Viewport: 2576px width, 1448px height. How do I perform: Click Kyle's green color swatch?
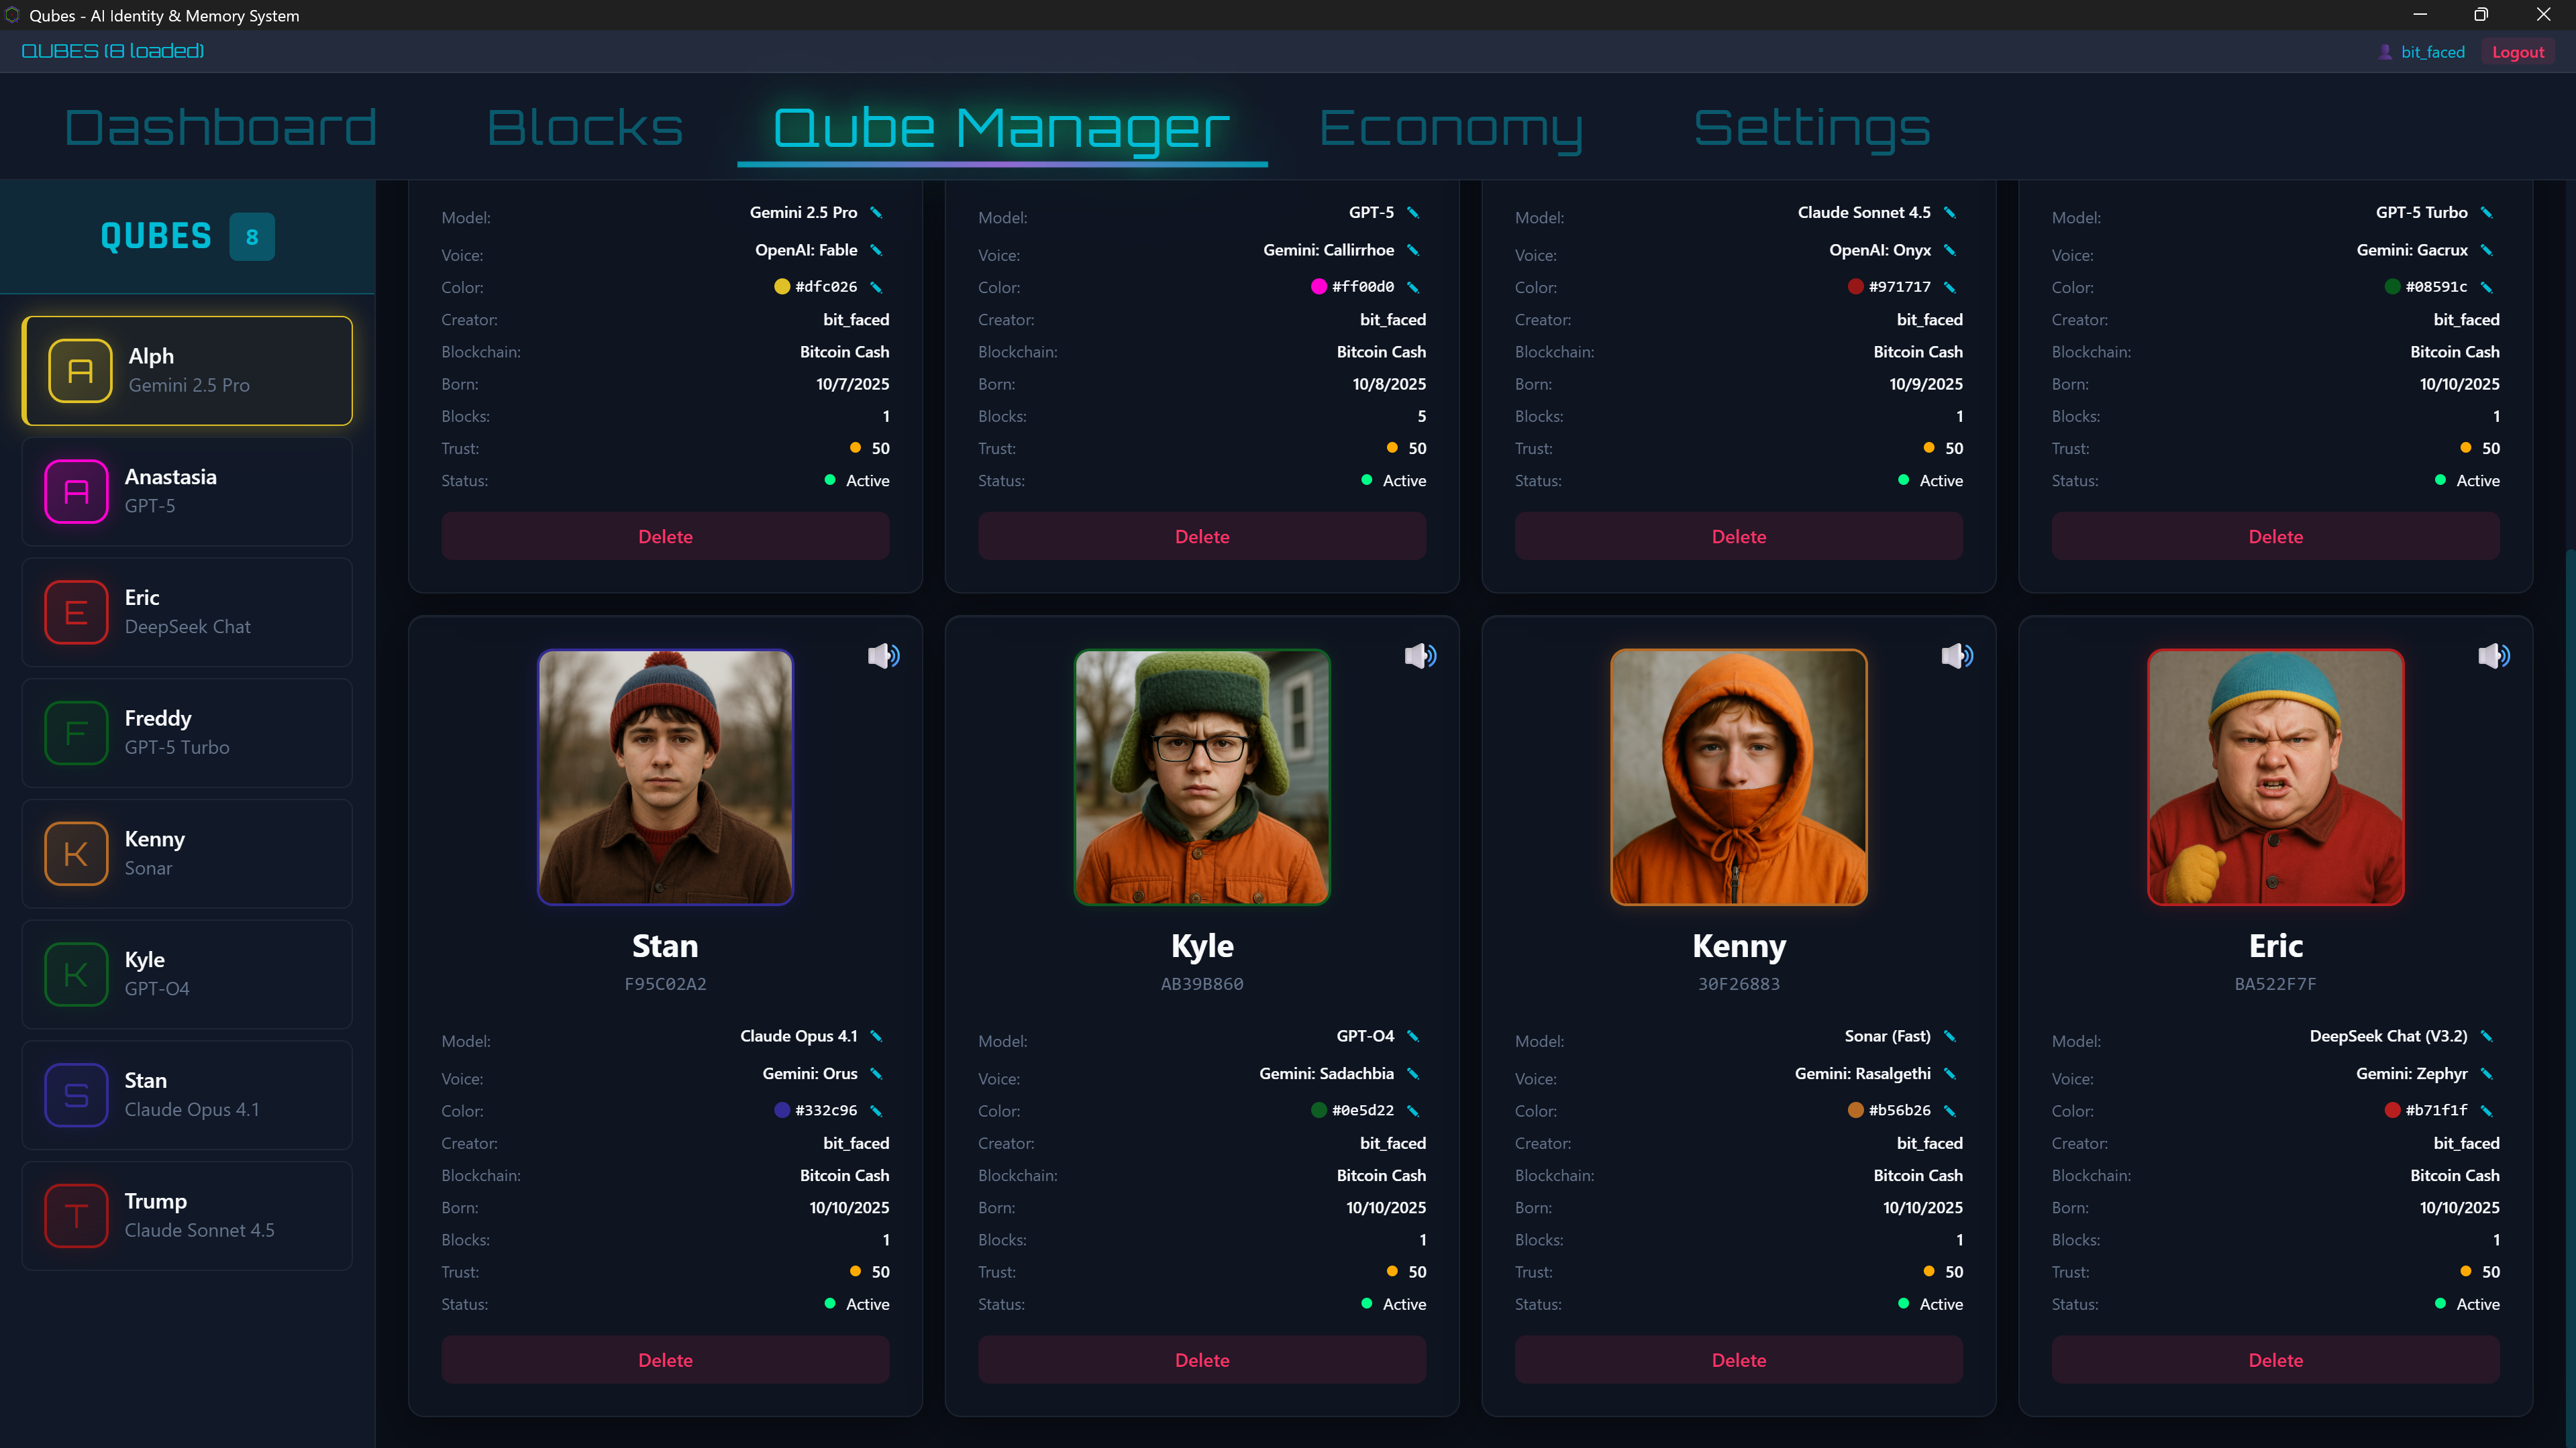(1318, 1110)
